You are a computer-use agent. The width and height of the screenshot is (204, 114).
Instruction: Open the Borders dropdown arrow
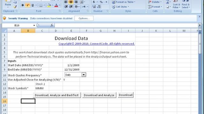44,5
